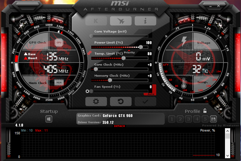Launch OC Scanner airplane button
Image resolution: width=241 pixels, height=161 pixels.
(120, 21)
